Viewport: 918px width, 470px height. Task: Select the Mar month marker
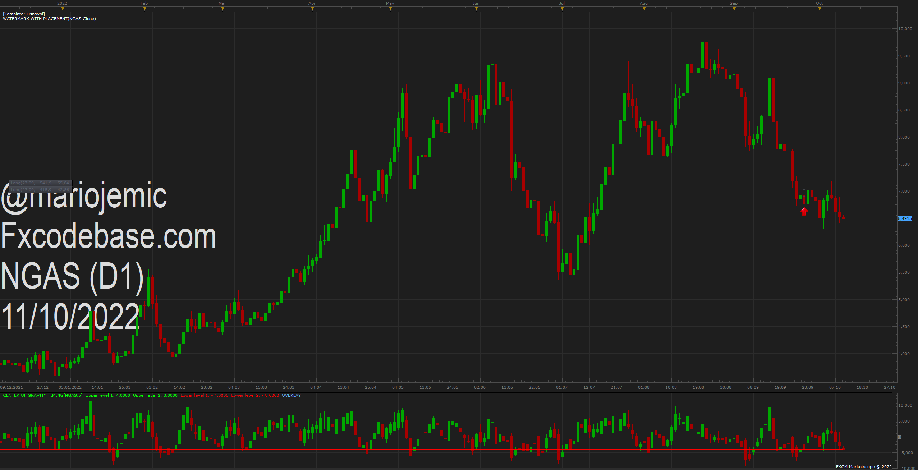point(222,9)
